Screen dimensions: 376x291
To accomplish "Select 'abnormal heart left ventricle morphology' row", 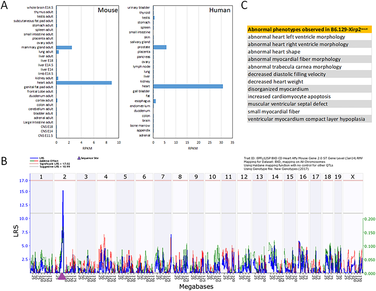I will (x=309, y=37).
